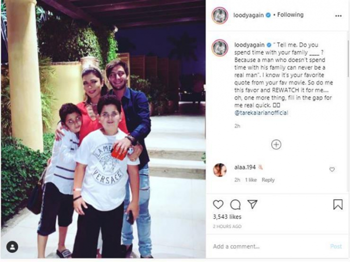The height and width of the screenshot is (262, 350).
Task: Load more comments with plus circle
Action: pos(276,144)
